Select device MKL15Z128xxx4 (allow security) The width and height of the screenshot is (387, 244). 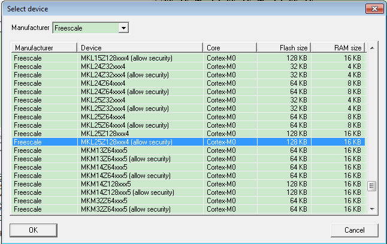[189, 58]
